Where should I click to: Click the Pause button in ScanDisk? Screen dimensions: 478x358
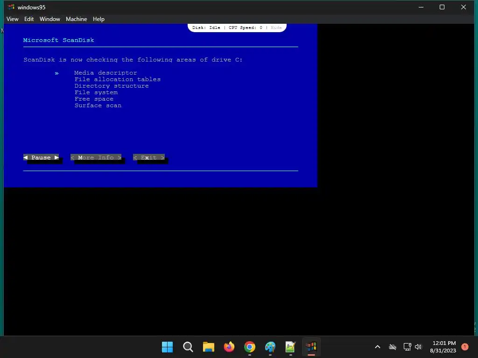tap(41, 158)
